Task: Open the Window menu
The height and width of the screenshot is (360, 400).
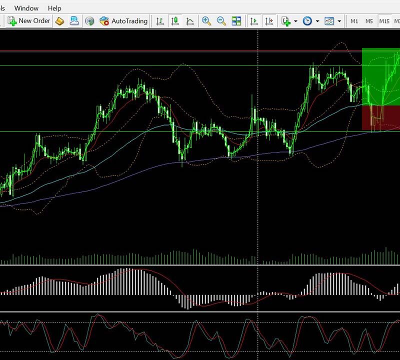Action: [x=26, y=8]
